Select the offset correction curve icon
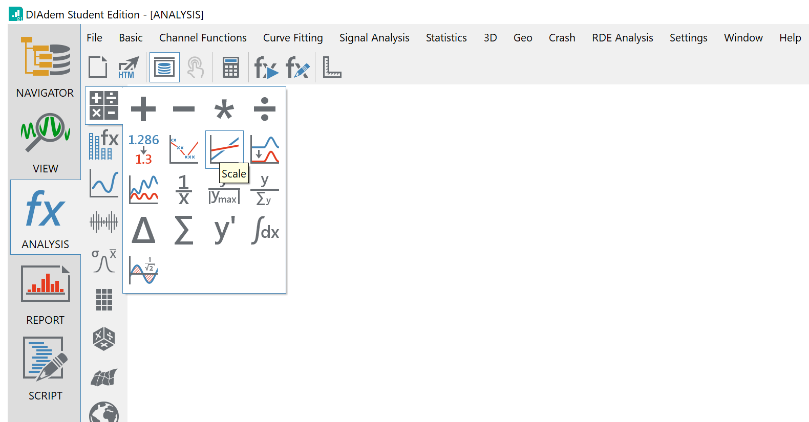809x422 pixels. [265, 149]
